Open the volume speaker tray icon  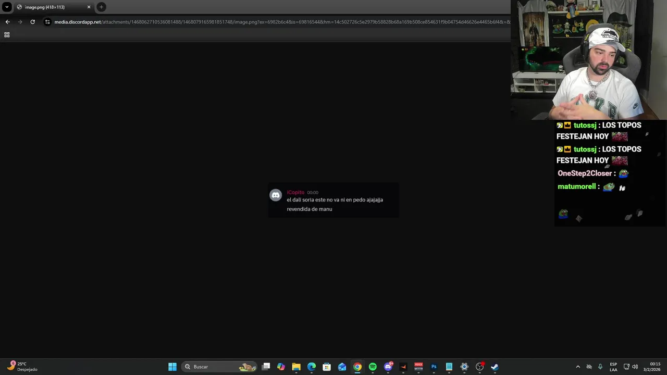tap(635, 367)
